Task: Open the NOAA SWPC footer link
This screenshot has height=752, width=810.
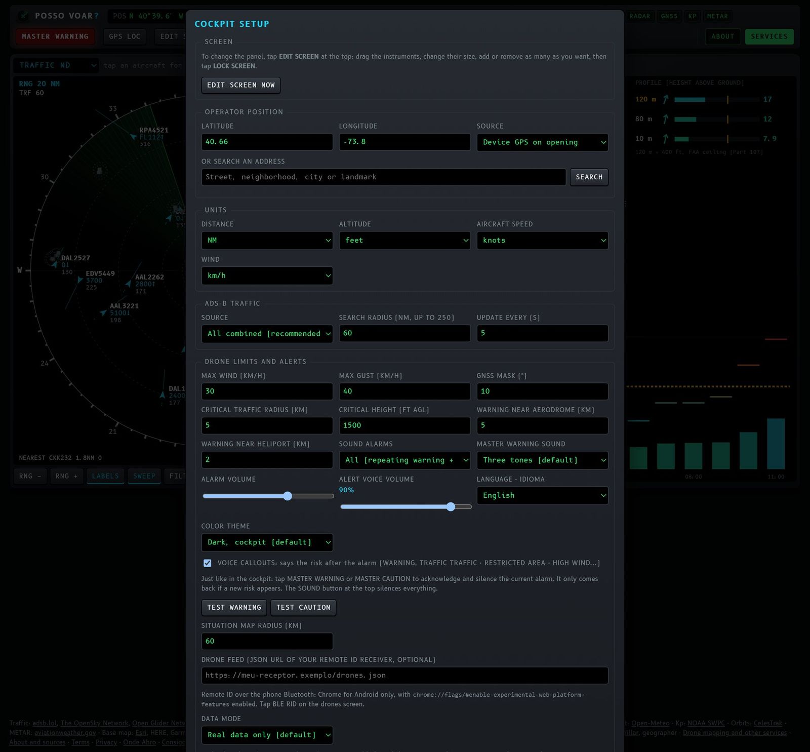Action: (706, 723)
